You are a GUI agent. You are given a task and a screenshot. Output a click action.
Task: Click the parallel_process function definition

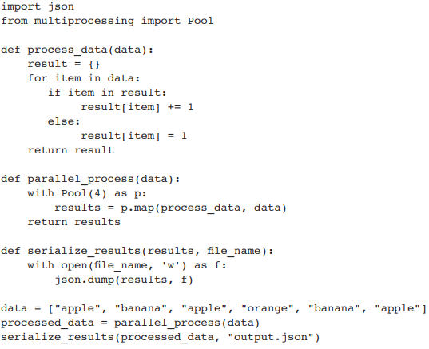(90, 179)
